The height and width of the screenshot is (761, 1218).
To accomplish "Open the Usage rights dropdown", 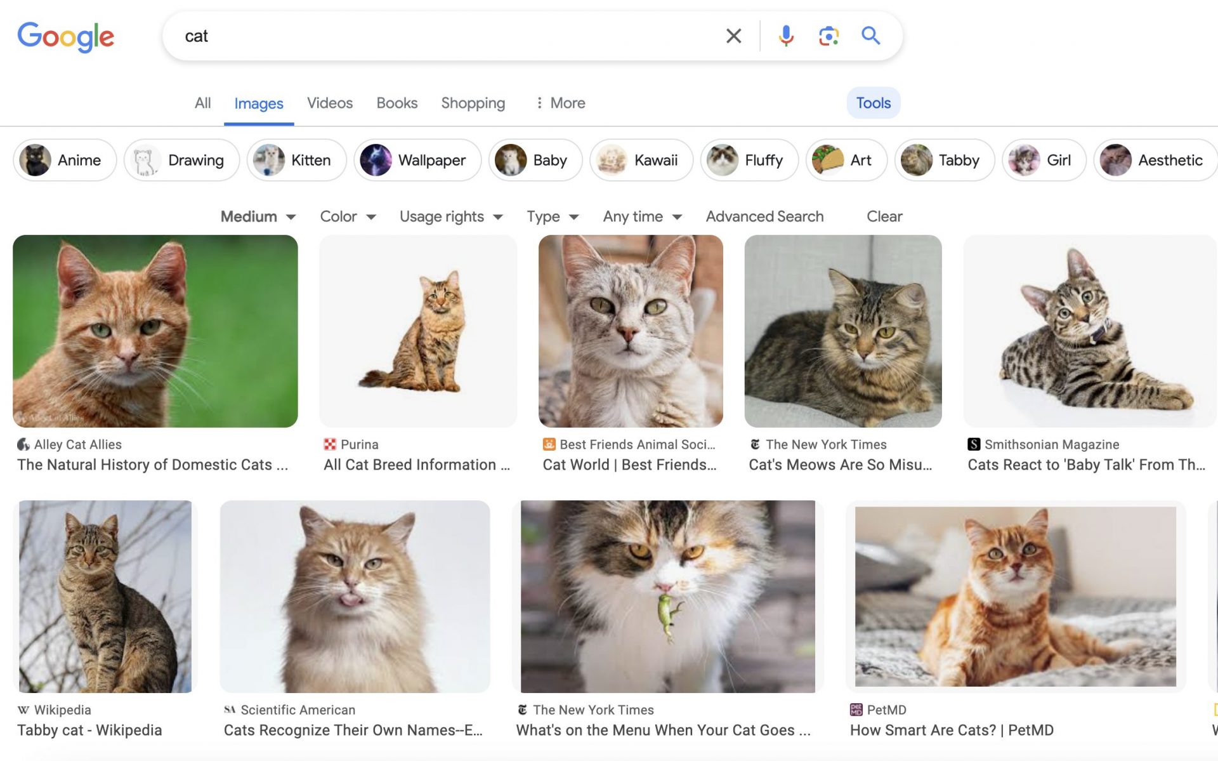I will pyautogui.click(x=450, y=216).
